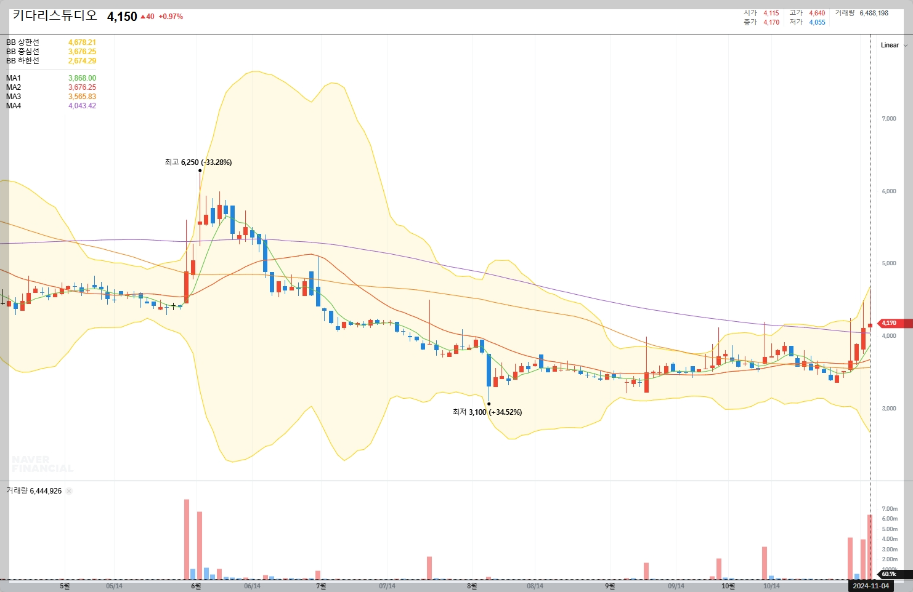Select the 시가 value 4,115

pos(771,13)
